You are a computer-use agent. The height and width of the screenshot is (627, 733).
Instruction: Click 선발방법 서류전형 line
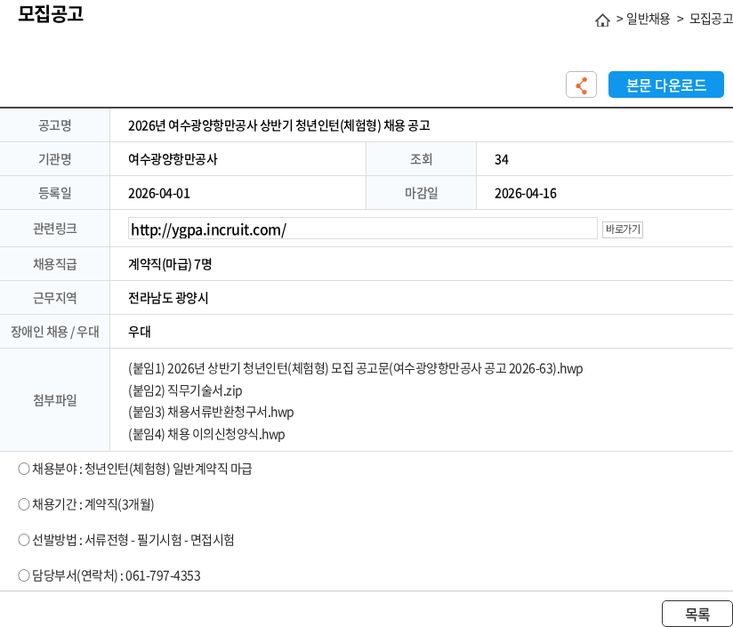[126, 540]
